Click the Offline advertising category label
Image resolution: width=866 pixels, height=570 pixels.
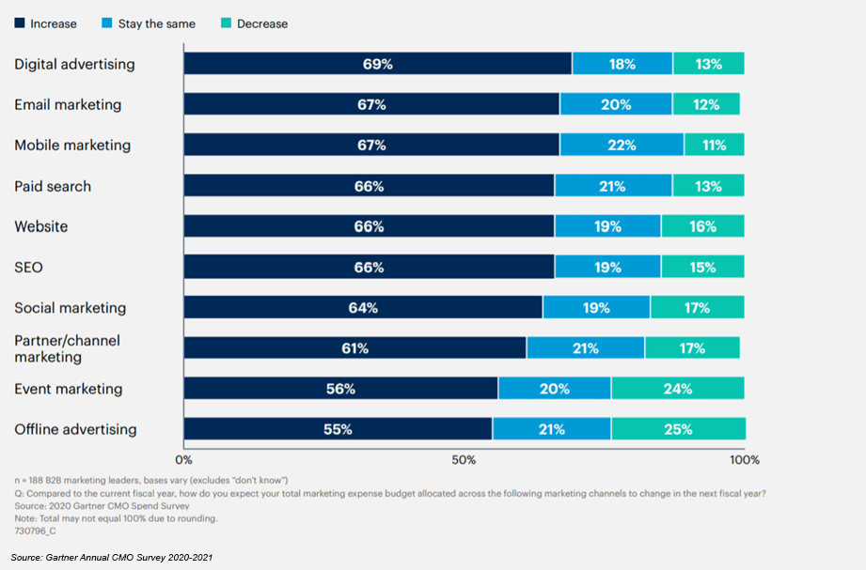(x=75, y=429)
